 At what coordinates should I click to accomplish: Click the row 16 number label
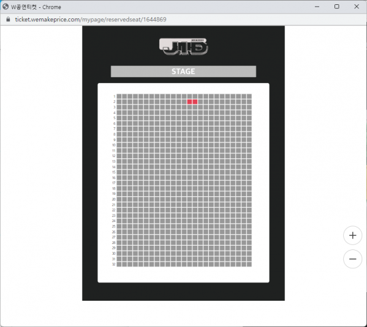tap(114, 177)
